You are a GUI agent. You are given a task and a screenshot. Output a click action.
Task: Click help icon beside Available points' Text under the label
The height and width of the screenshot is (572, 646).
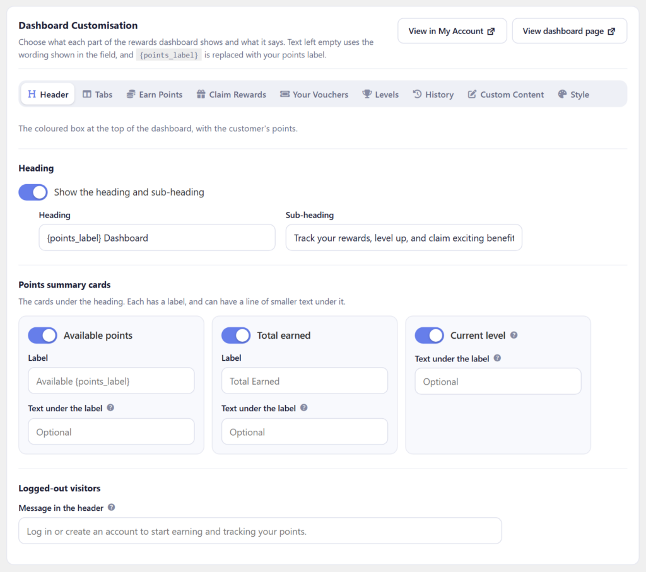[x=110, y=407]
